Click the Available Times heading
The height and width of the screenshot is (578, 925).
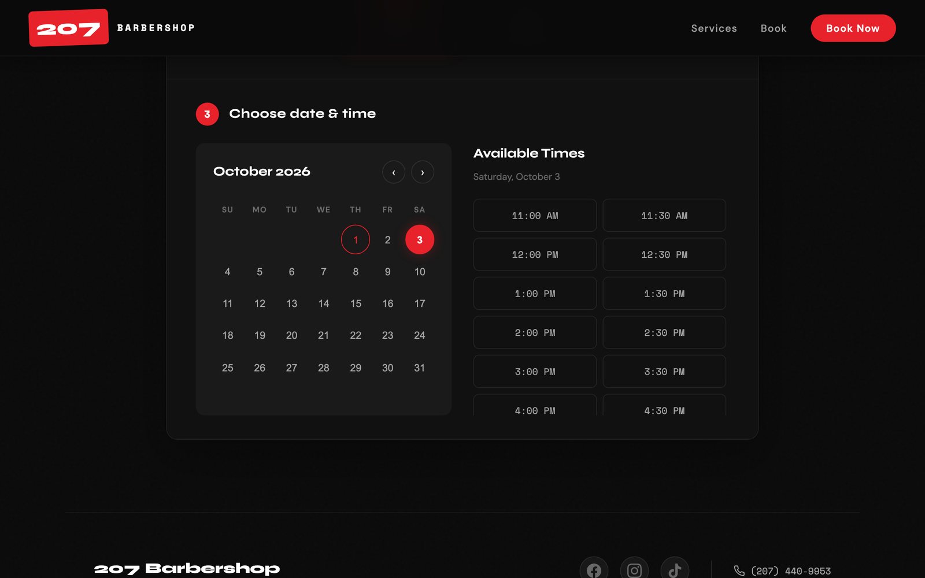(x=529, y=153)
